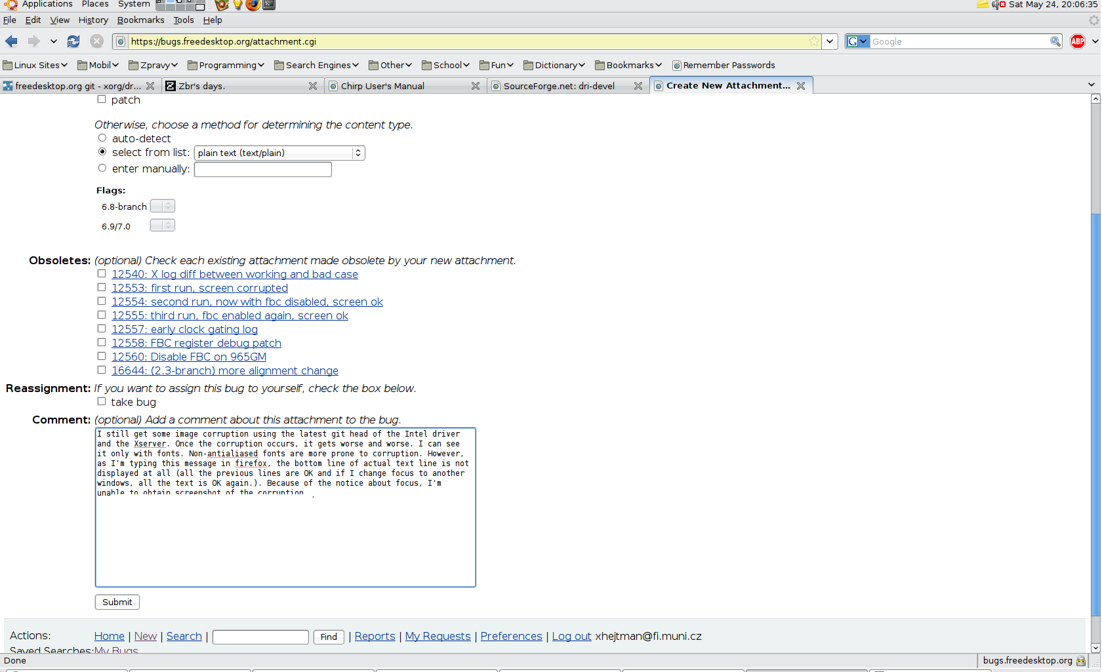Click the Submit button
This screenshot has width=1102, height=672.
[x=117, y=602]
